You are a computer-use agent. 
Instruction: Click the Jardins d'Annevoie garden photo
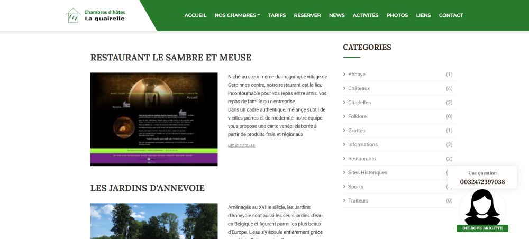click(x=154, y=221)
